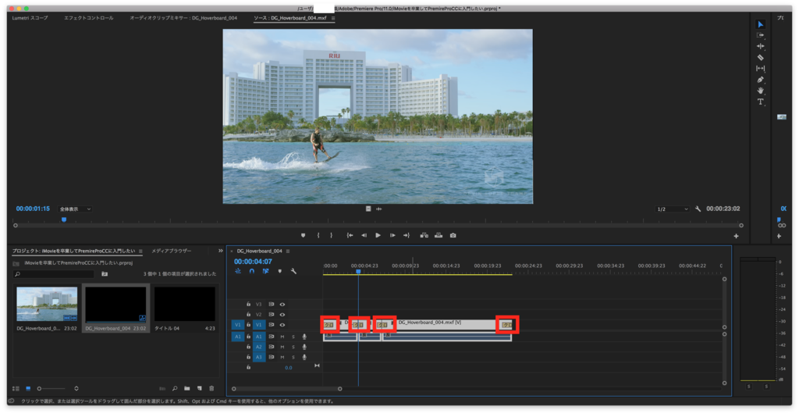
Task: Mute audio track A1
Action: point(282,337)
